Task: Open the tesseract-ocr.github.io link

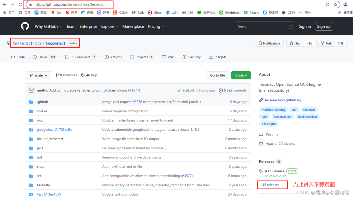Action: pos(283,100)
